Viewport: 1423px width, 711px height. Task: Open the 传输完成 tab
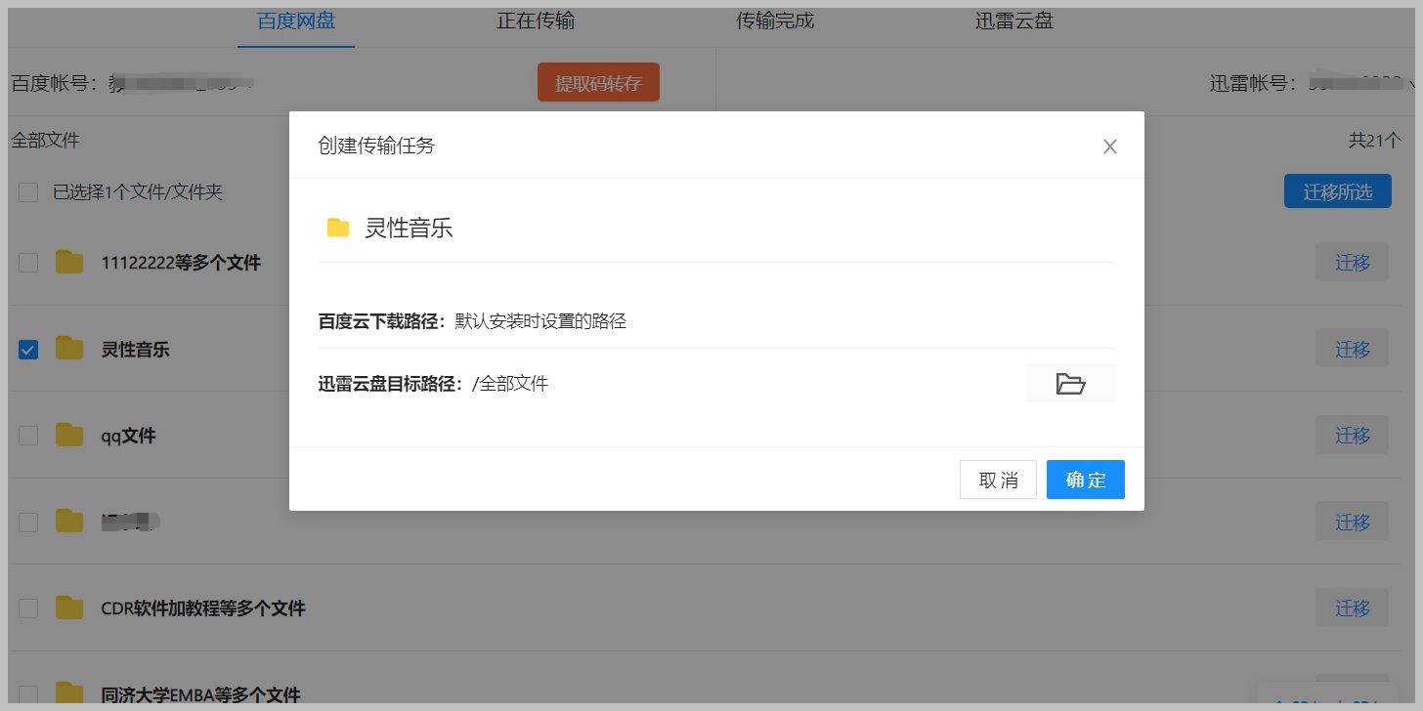774,21
